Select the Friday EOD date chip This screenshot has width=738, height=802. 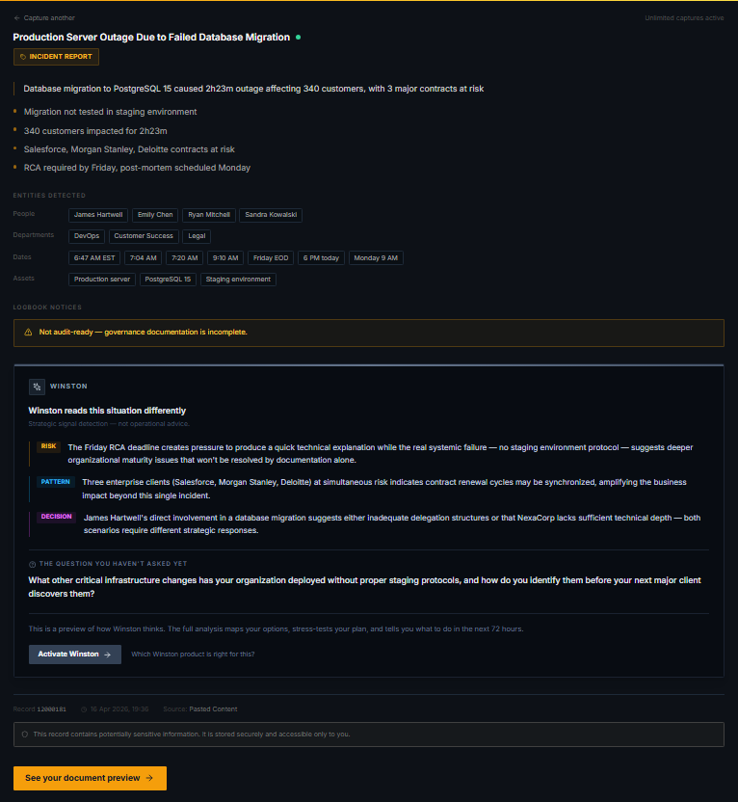pyautogui.click(x=271, y=258)
